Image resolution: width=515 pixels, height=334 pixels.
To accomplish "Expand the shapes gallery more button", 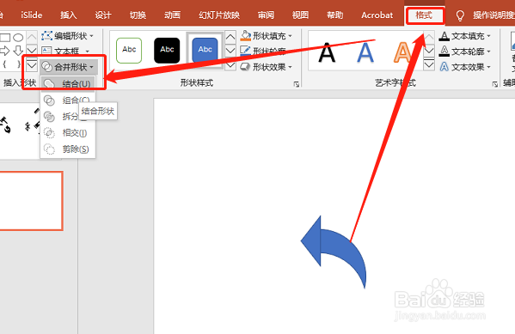I will [32, 65].
